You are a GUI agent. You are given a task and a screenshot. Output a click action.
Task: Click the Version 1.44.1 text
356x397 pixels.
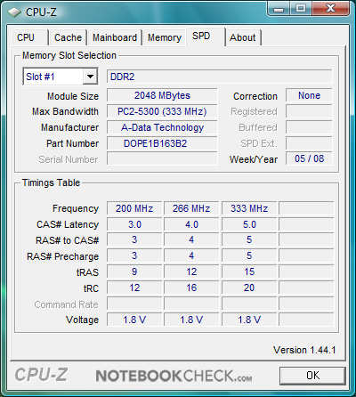click(304, 350)
